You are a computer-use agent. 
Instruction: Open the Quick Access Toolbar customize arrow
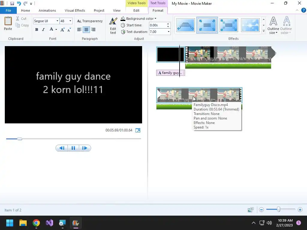(31, 4)
